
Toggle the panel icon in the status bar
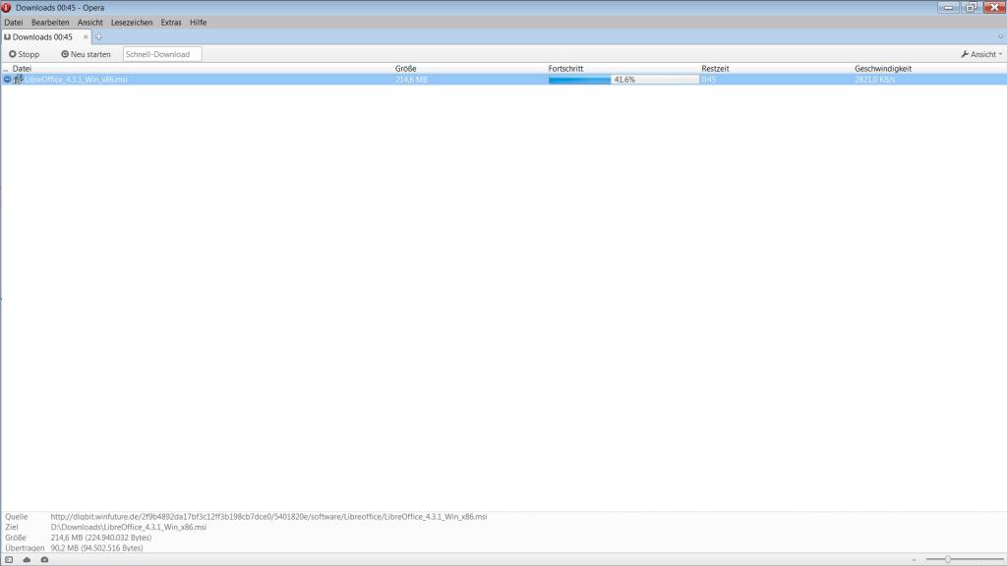(x=9, y=559)
